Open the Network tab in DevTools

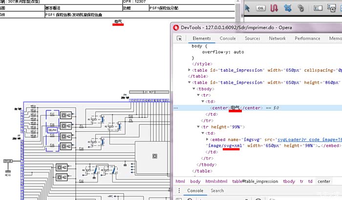[x=277, y=38]
